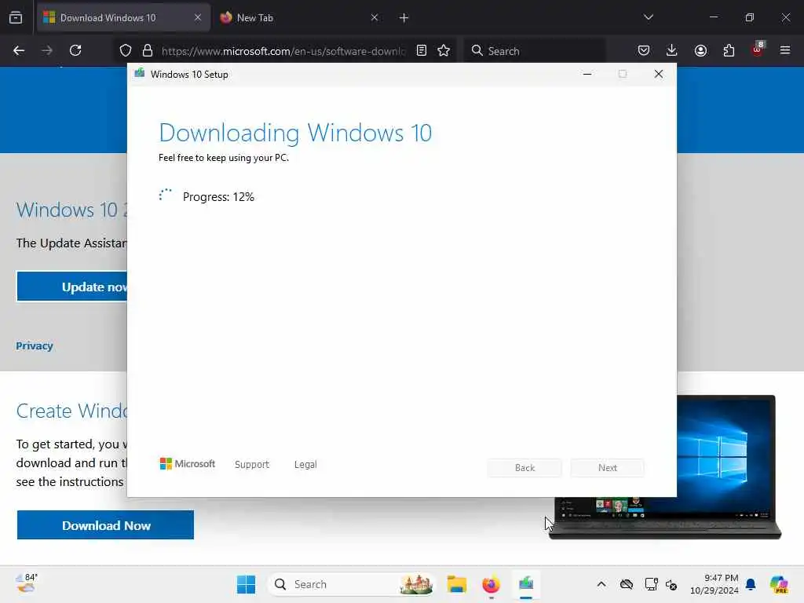Bookmark this page with the star icon
The height and width of the screenshot is (603, 804).
tap(444, 50)
